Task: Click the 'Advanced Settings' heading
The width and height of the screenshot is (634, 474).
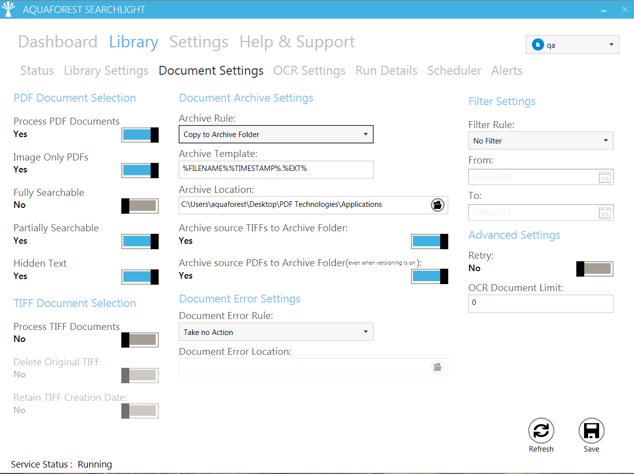Action: pyautogui.click(x=514, y=235)
